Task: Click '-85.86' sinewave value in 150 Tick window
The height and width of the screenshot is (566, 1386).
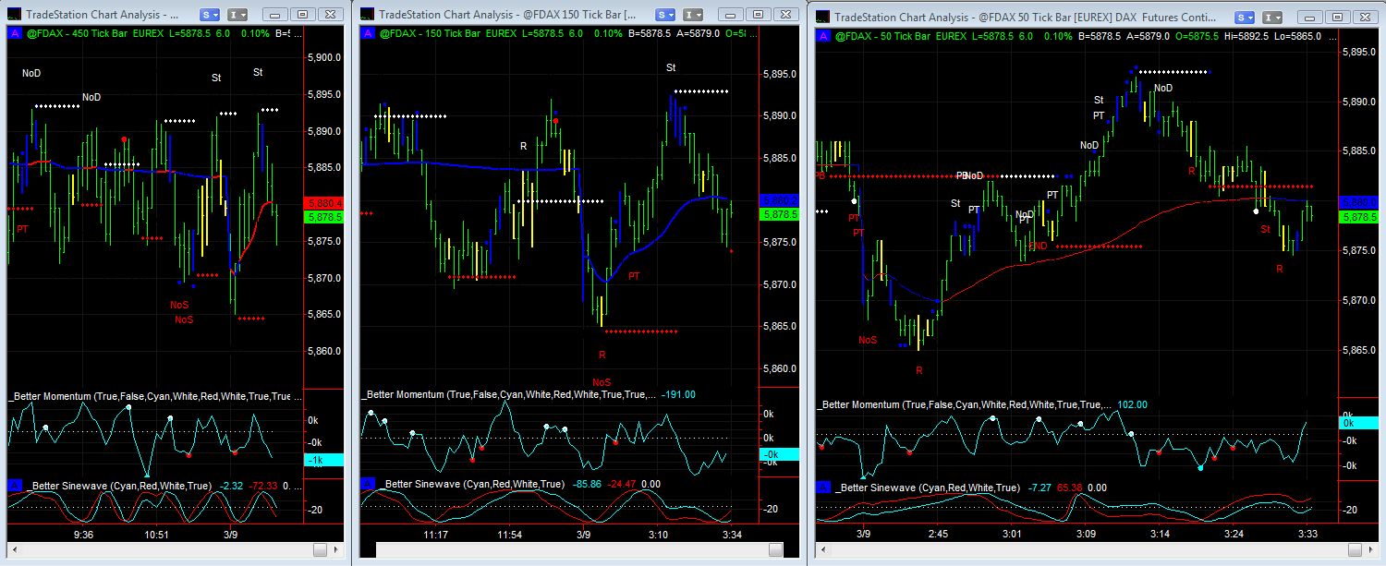Action: (587, 484)
